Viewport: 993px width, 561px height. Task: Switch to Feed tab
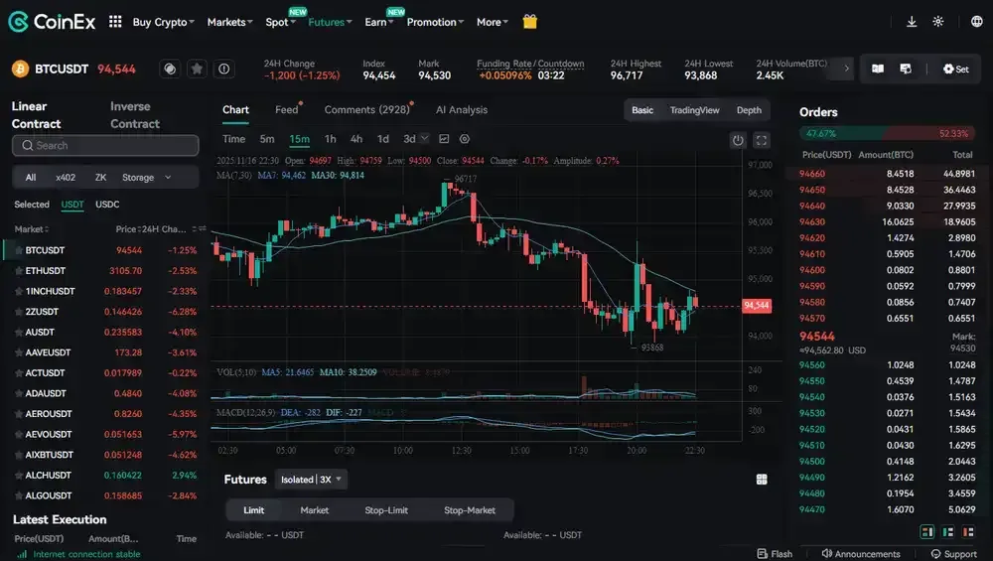[287, 110]
